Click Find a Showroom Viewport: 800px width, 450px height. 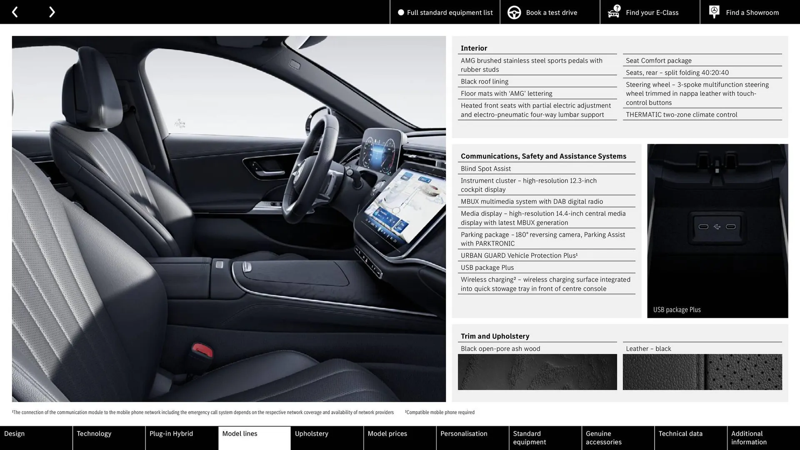click(752, 12)
